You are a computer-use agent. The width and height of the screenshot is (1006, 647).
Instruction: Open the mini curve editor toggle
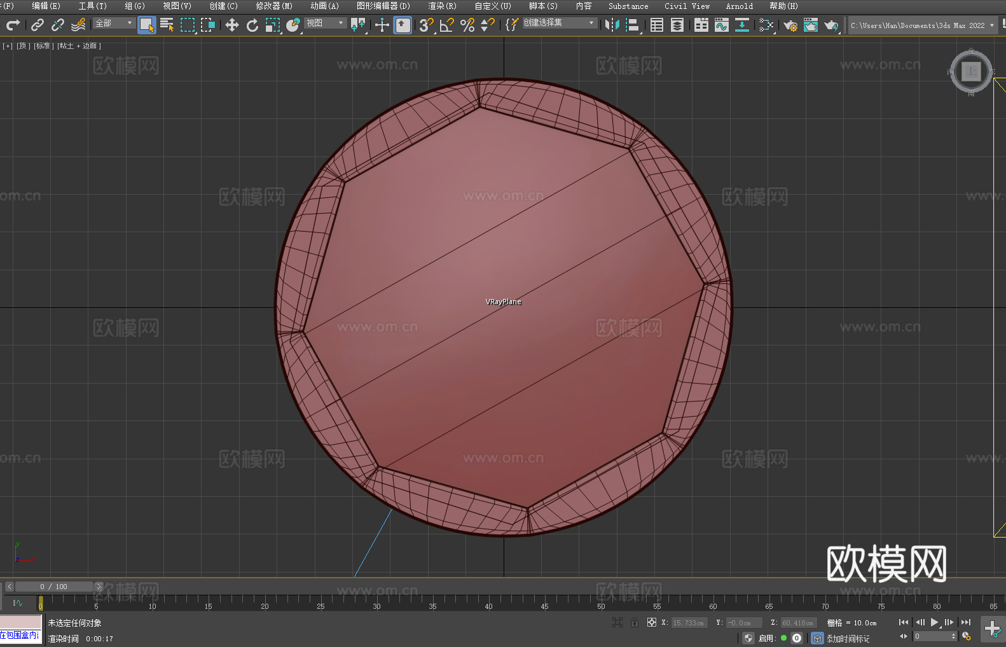(18, 603)
